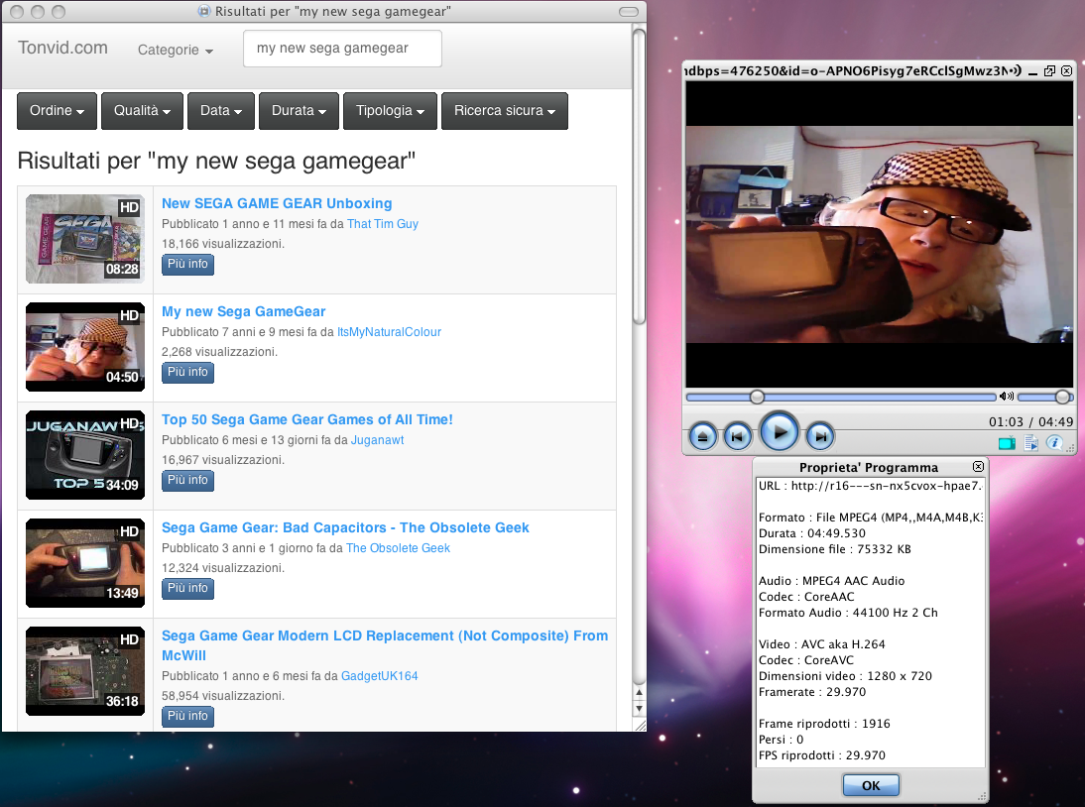1085x807 pixels.
Task: Expand the Data filter dropdown
Action: coord(221,111)
